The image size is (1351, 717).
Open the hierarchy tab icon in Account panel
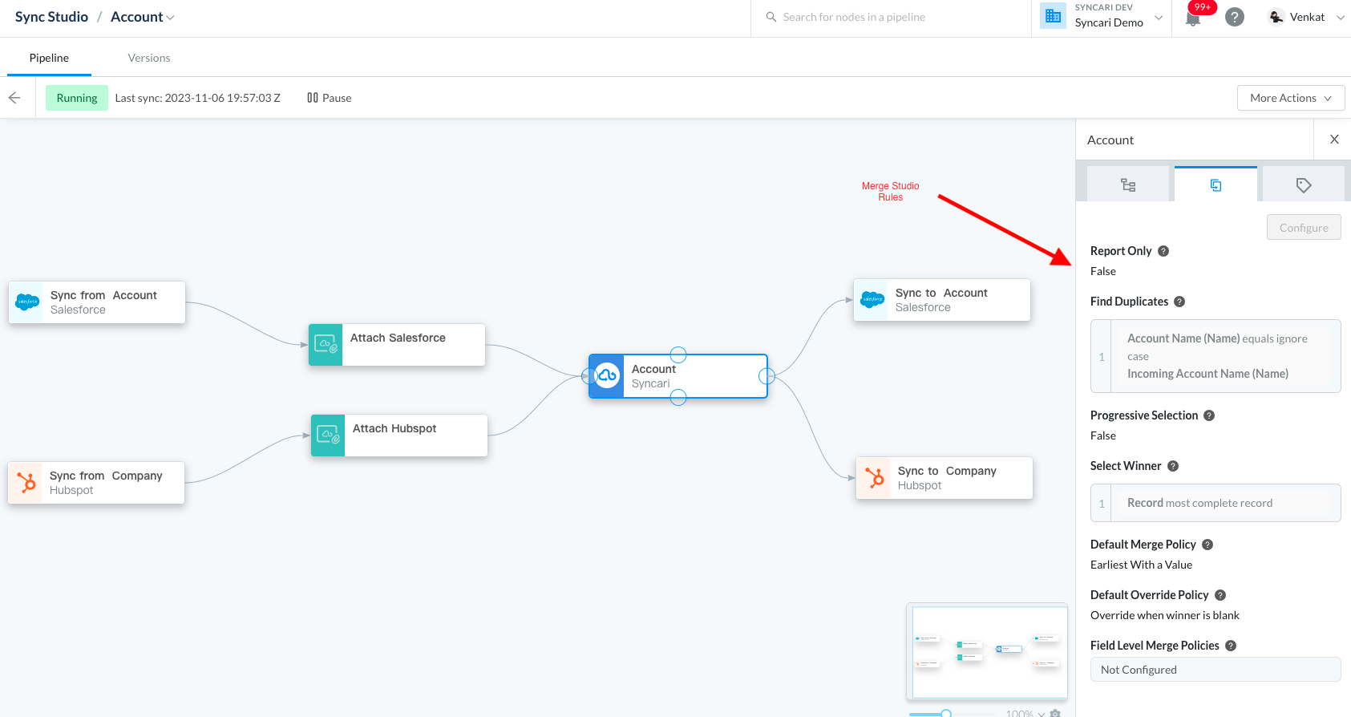click(x=1128, y=184)
